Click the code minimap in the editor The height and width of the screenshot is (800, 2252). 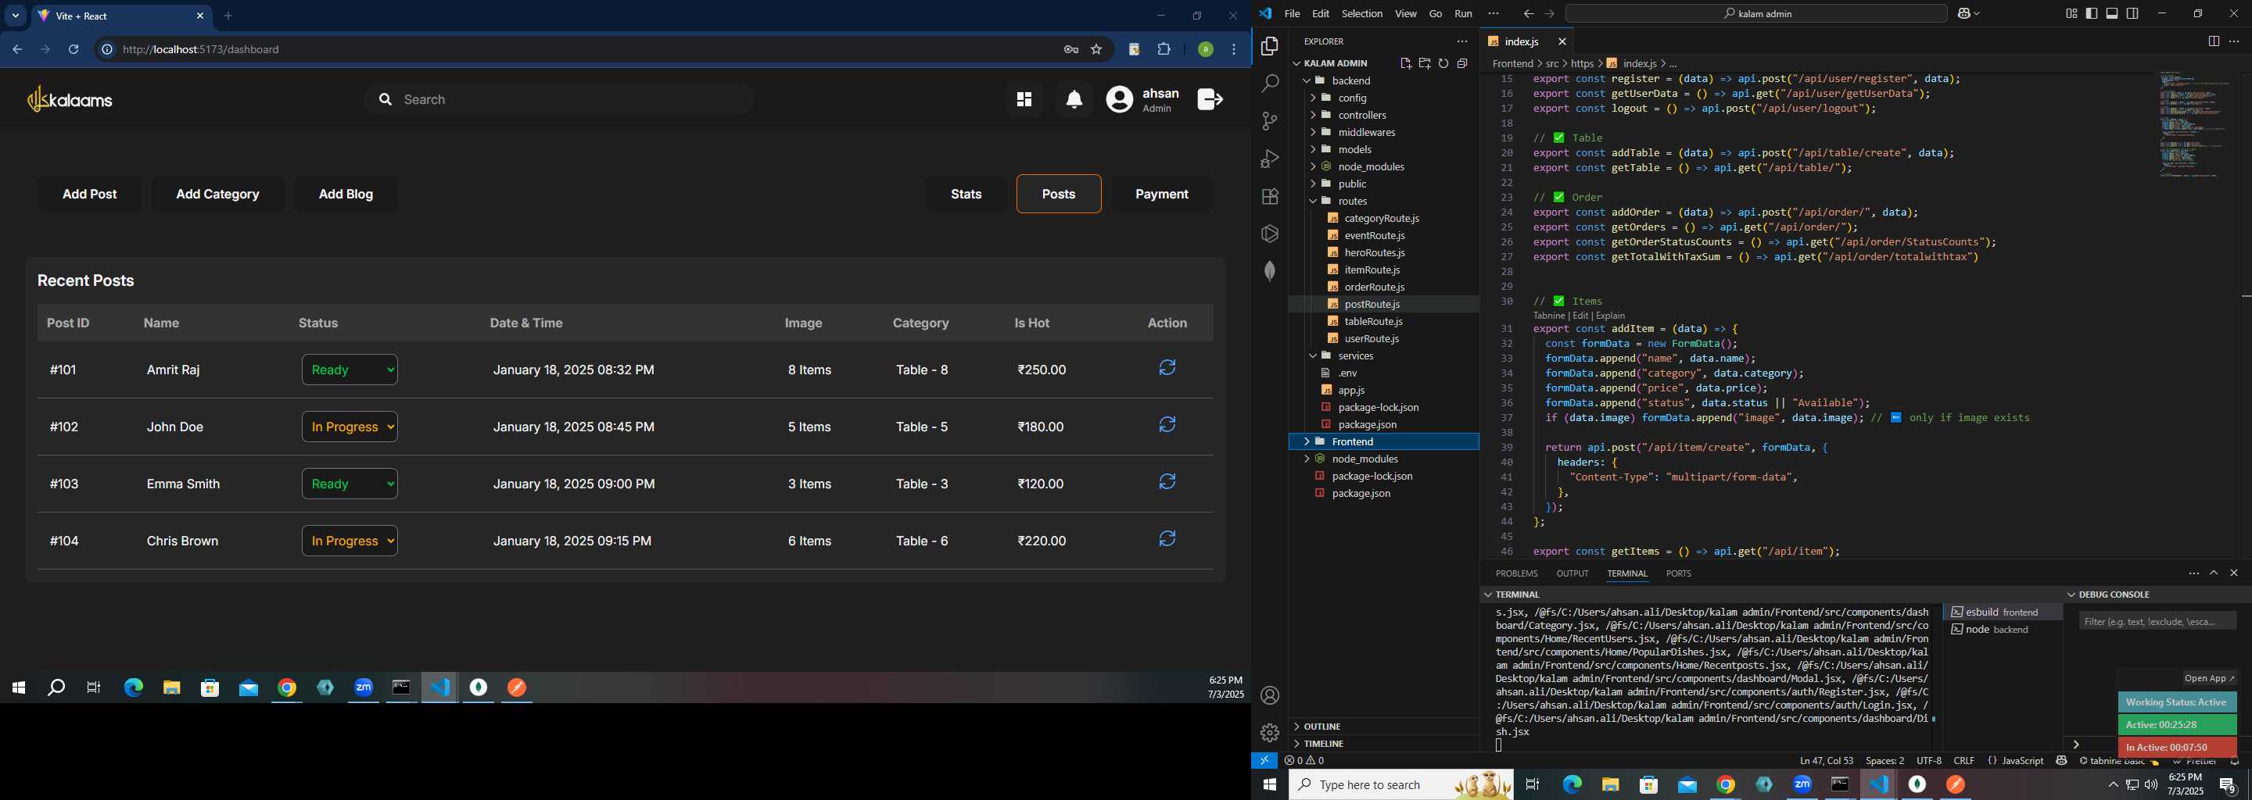click(2194, 124)
